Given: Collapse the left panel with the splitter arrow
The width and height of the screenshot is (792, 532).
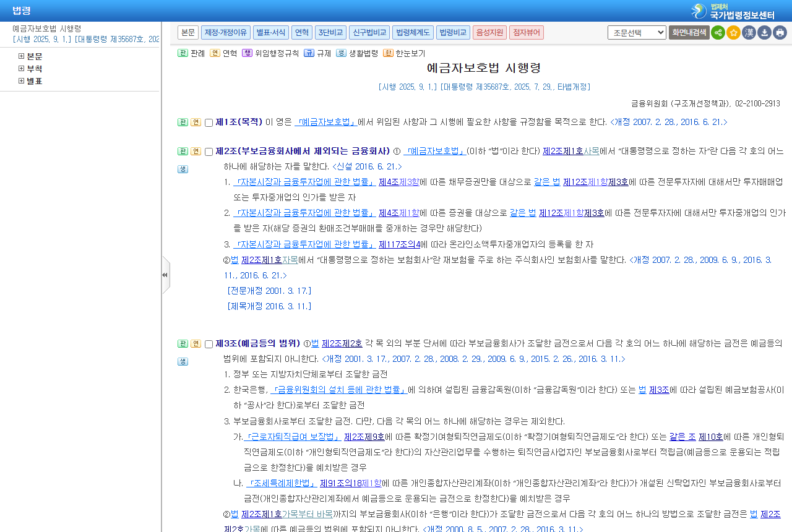Looking at the screenshot, I should tap(165, 275).
